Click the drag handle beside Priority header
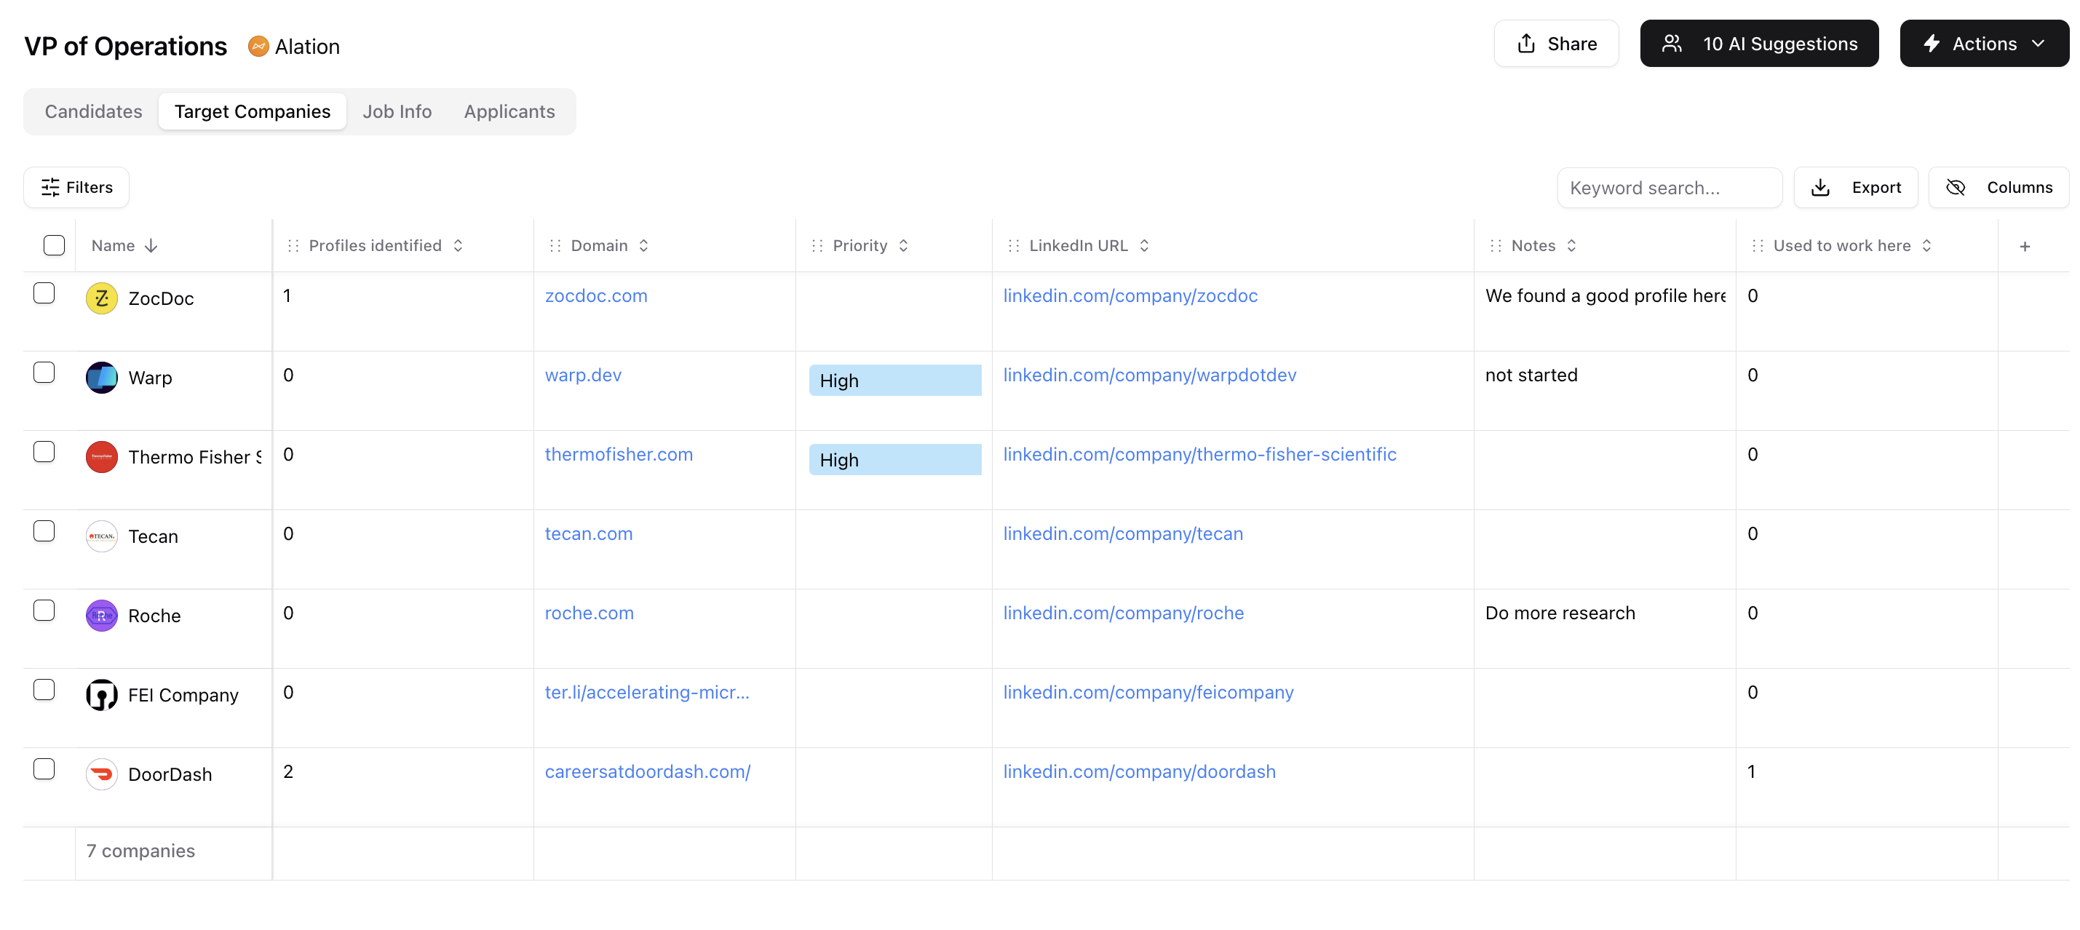 tap(817, 245)
